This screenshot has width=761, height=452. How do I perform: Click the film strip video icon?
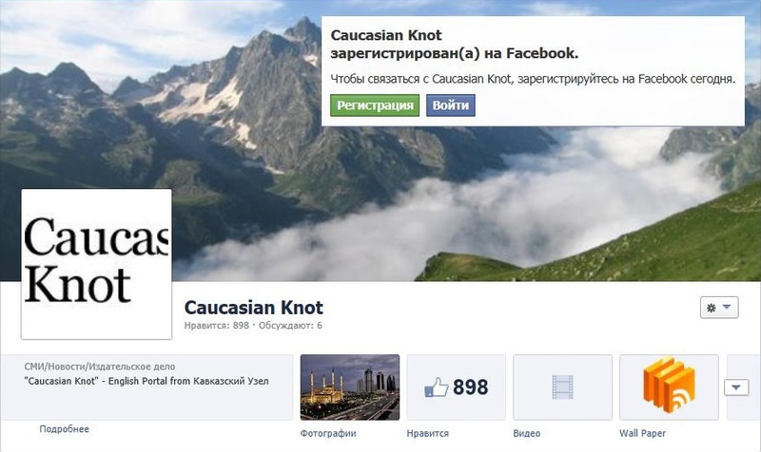pyautogui.click(x=562, y=387)
